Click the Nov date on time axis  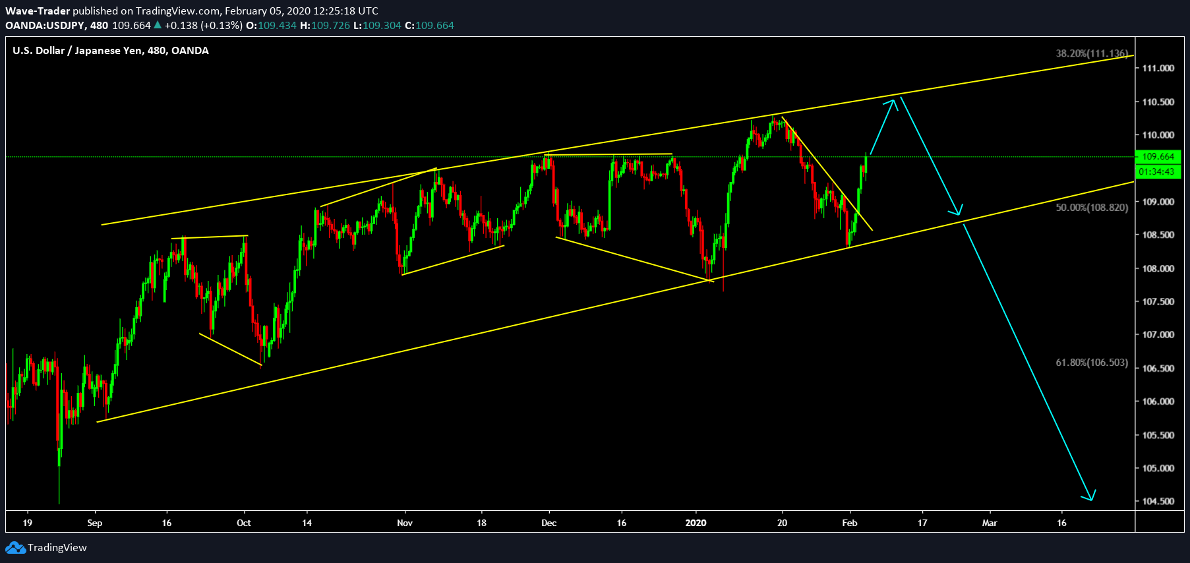tap(405, 523)
